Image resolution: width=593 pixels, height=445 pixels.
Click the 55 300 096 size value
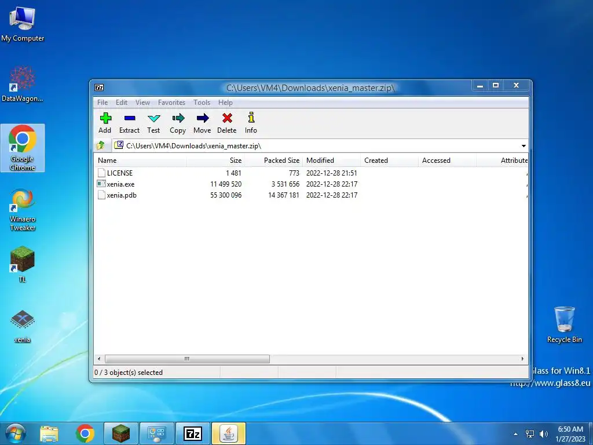tap(226, 195)
